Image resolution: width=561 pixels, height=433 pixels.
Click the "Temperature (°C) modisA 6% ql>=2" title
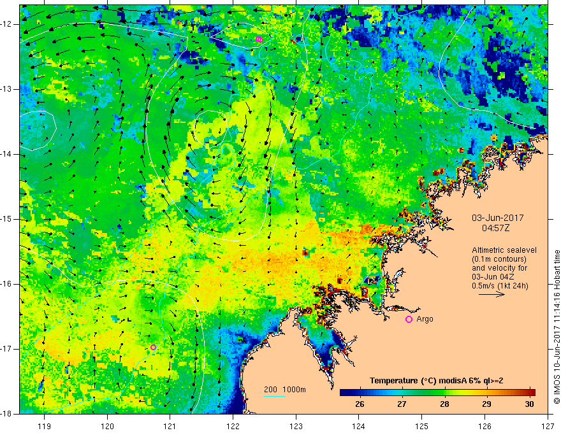[437, 381]
